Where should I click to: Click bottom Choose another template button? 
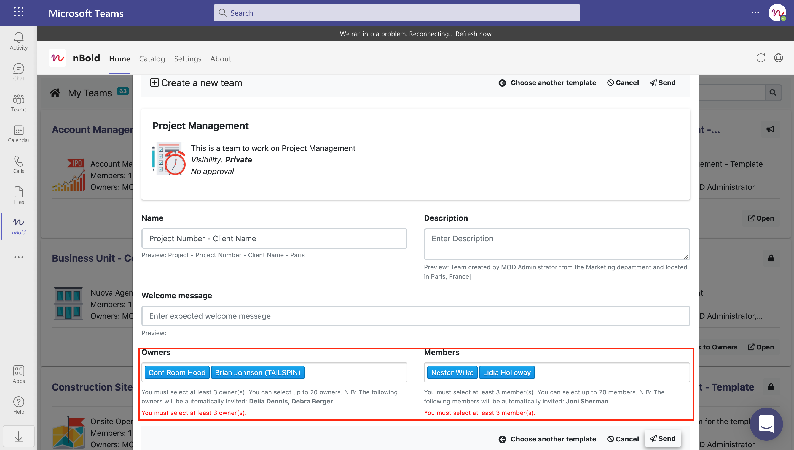click(x=547, y=439)
